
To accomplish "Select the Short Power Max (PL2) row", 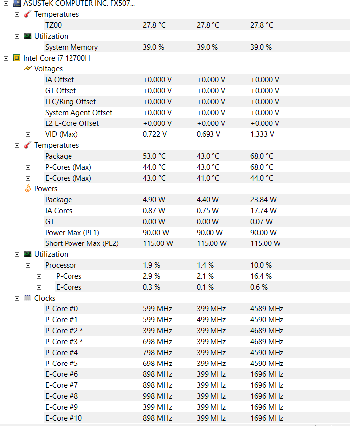I will [81, 243].
